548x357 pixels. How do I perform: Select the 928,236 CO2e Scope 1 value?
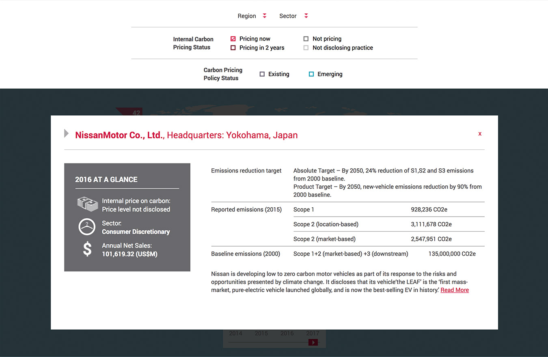(429, 210)
